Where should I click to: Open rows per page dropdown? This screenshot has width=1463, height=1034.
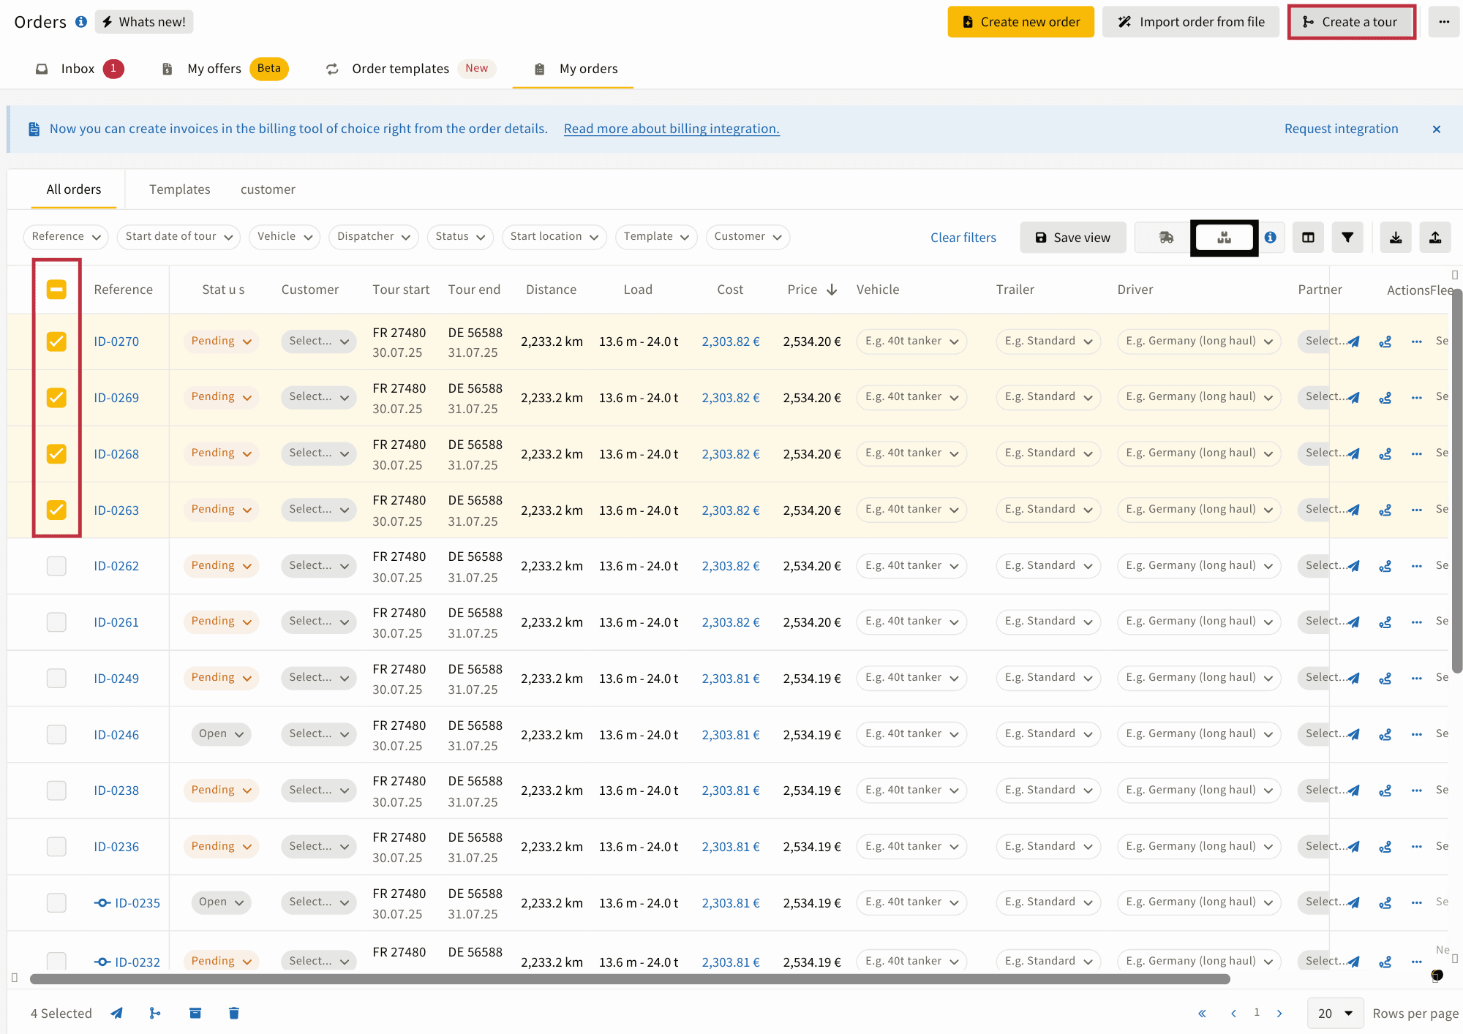(1335, 1014)
